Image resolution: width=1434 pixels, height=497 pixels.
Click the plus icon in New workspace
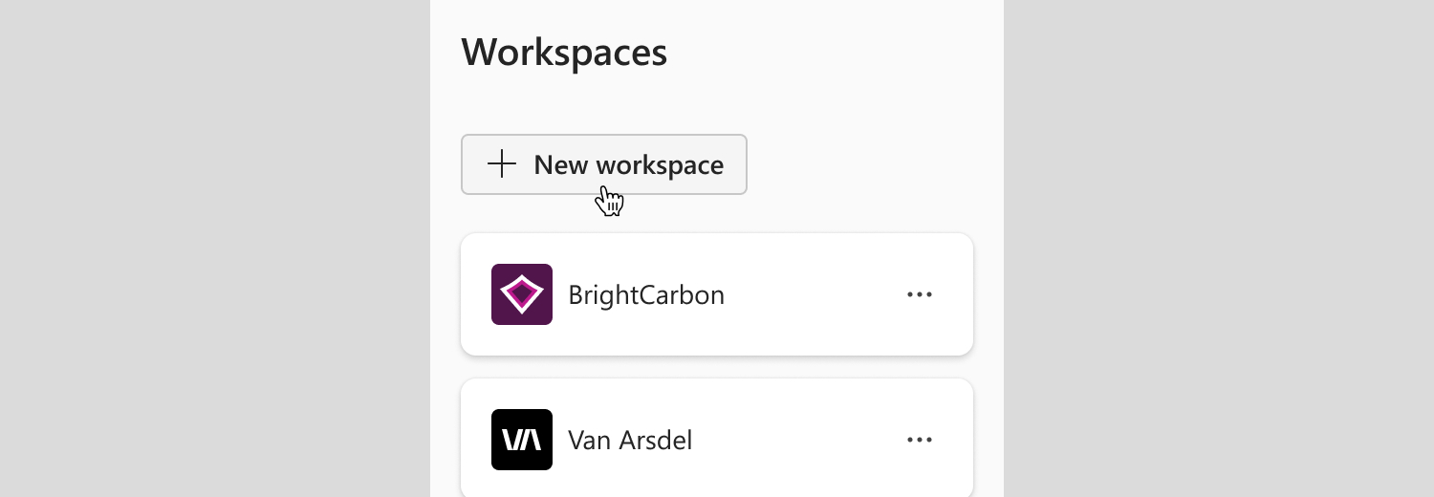[x=502, y=164]
